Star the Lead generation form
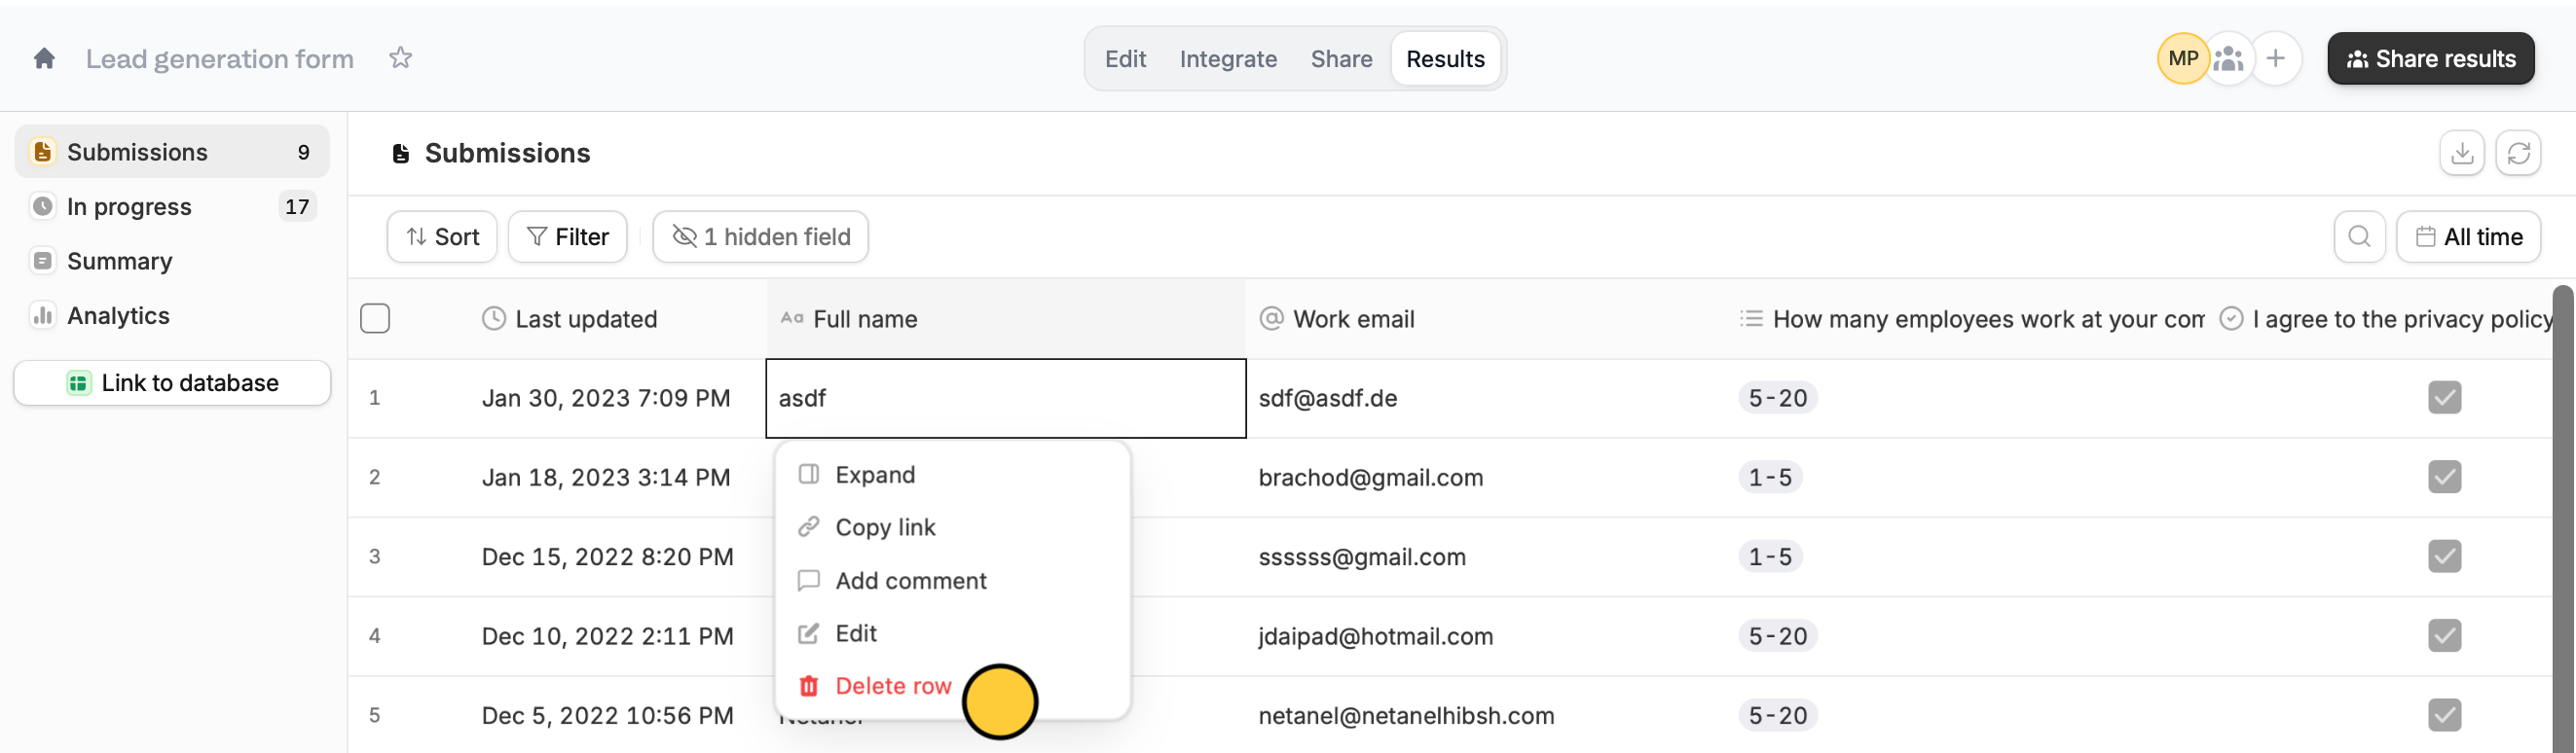This screenshot has width=2576, height=753. [400, 58]
